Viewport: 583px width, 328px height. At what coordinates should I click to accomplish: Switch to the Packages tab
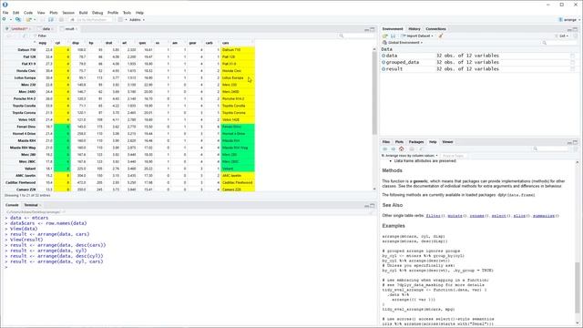click(x=416, y=142)
